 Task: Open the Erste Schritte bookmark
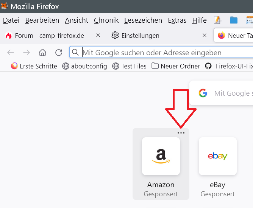[34, 66]
